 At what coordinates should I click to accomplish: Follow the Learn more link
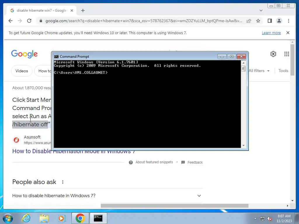click(271, 33)
